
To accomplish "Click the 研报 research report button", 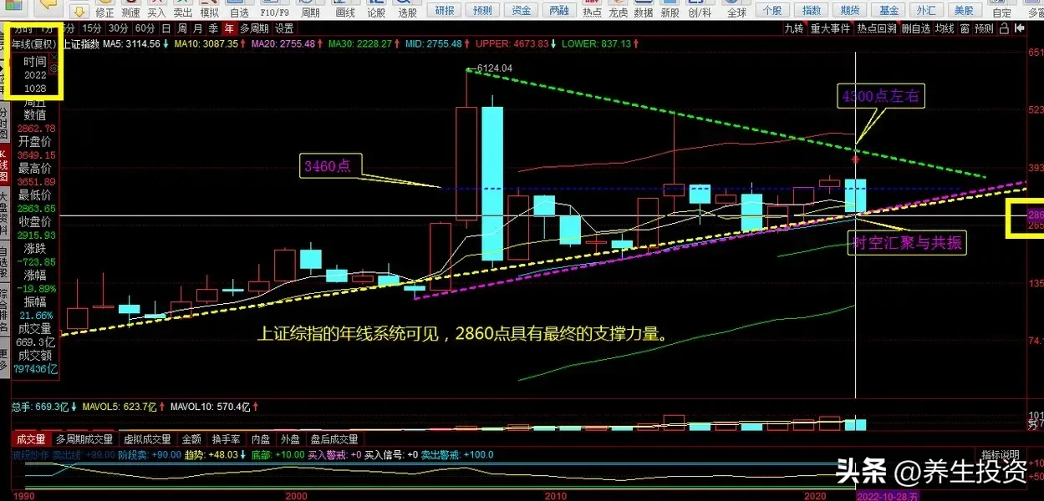I will 445,10.
